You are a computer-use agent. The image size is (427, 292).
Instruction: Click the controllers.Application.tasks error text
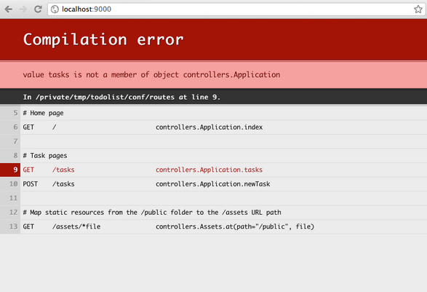209,170
